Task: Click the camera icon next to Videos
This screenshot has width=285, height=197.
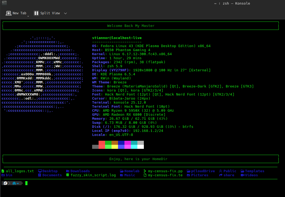Action: (x=242, y=175)
